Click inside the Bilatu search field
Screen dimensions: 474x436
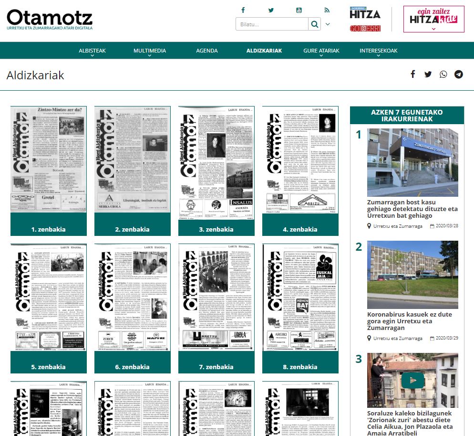[x=272, y=24]
